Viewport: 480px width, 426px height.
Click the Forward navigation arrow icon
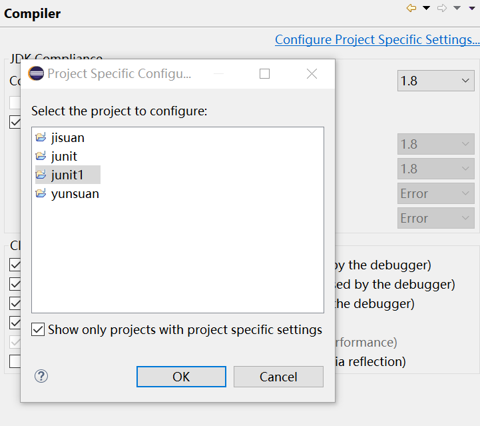441,8
